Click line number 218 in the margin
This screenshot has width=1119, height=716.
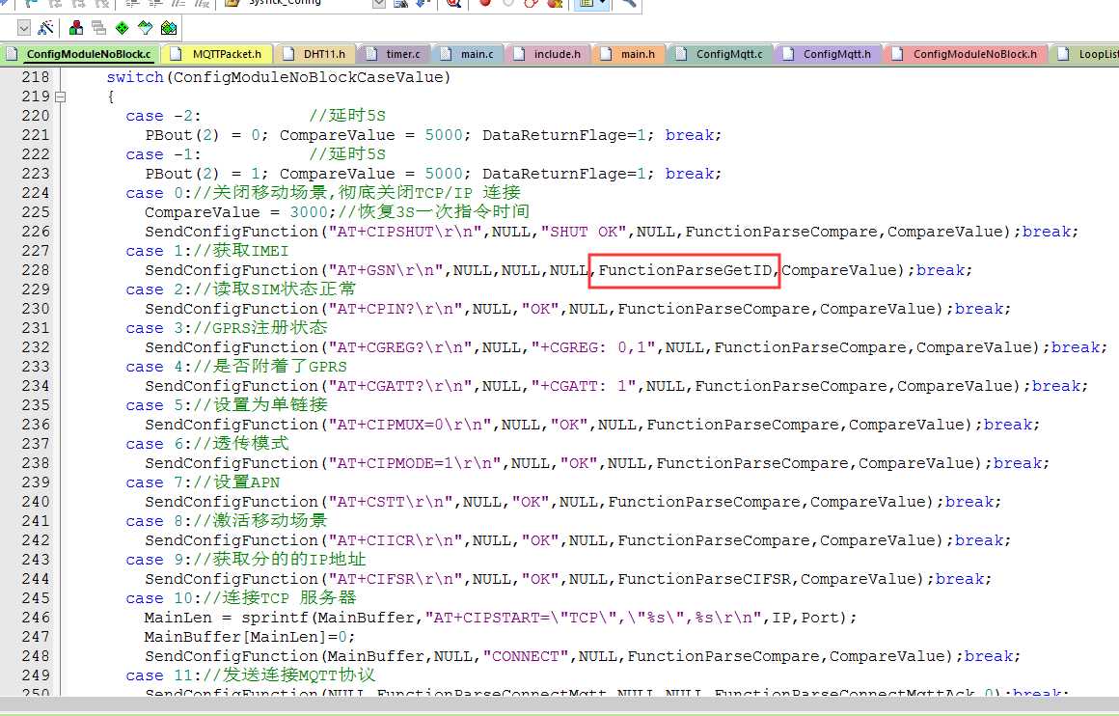36,77
